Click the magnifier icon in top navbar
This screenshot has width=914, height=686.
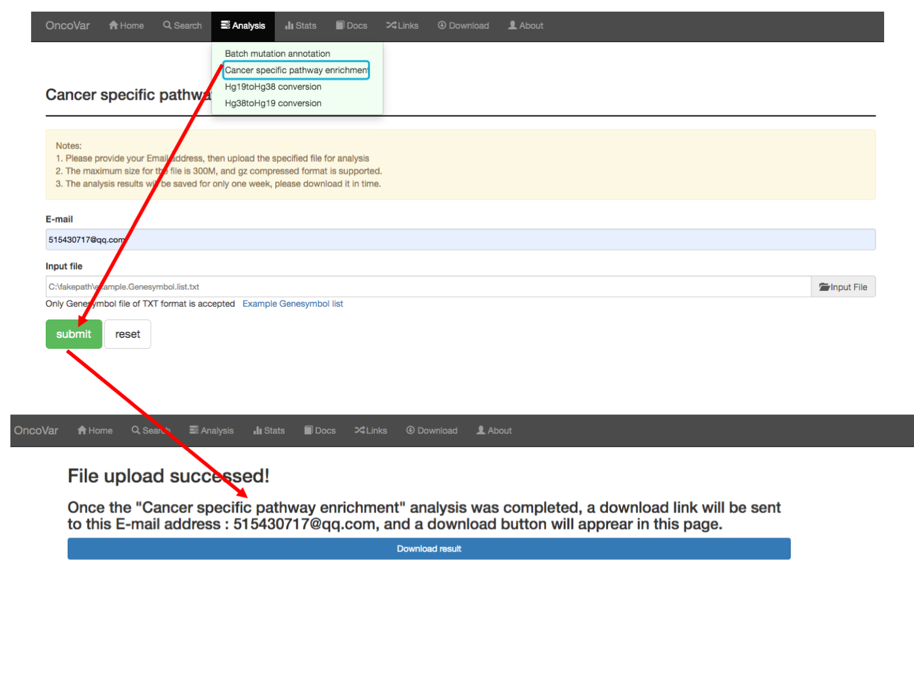tap(167, 25)
